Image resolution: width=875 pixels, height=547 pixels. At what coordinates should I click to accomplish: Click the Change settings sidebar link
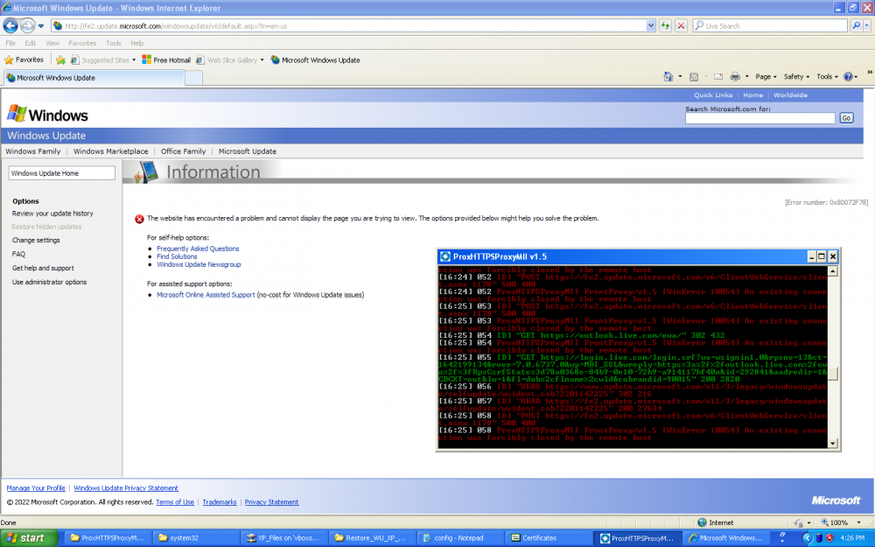point(36,240)
